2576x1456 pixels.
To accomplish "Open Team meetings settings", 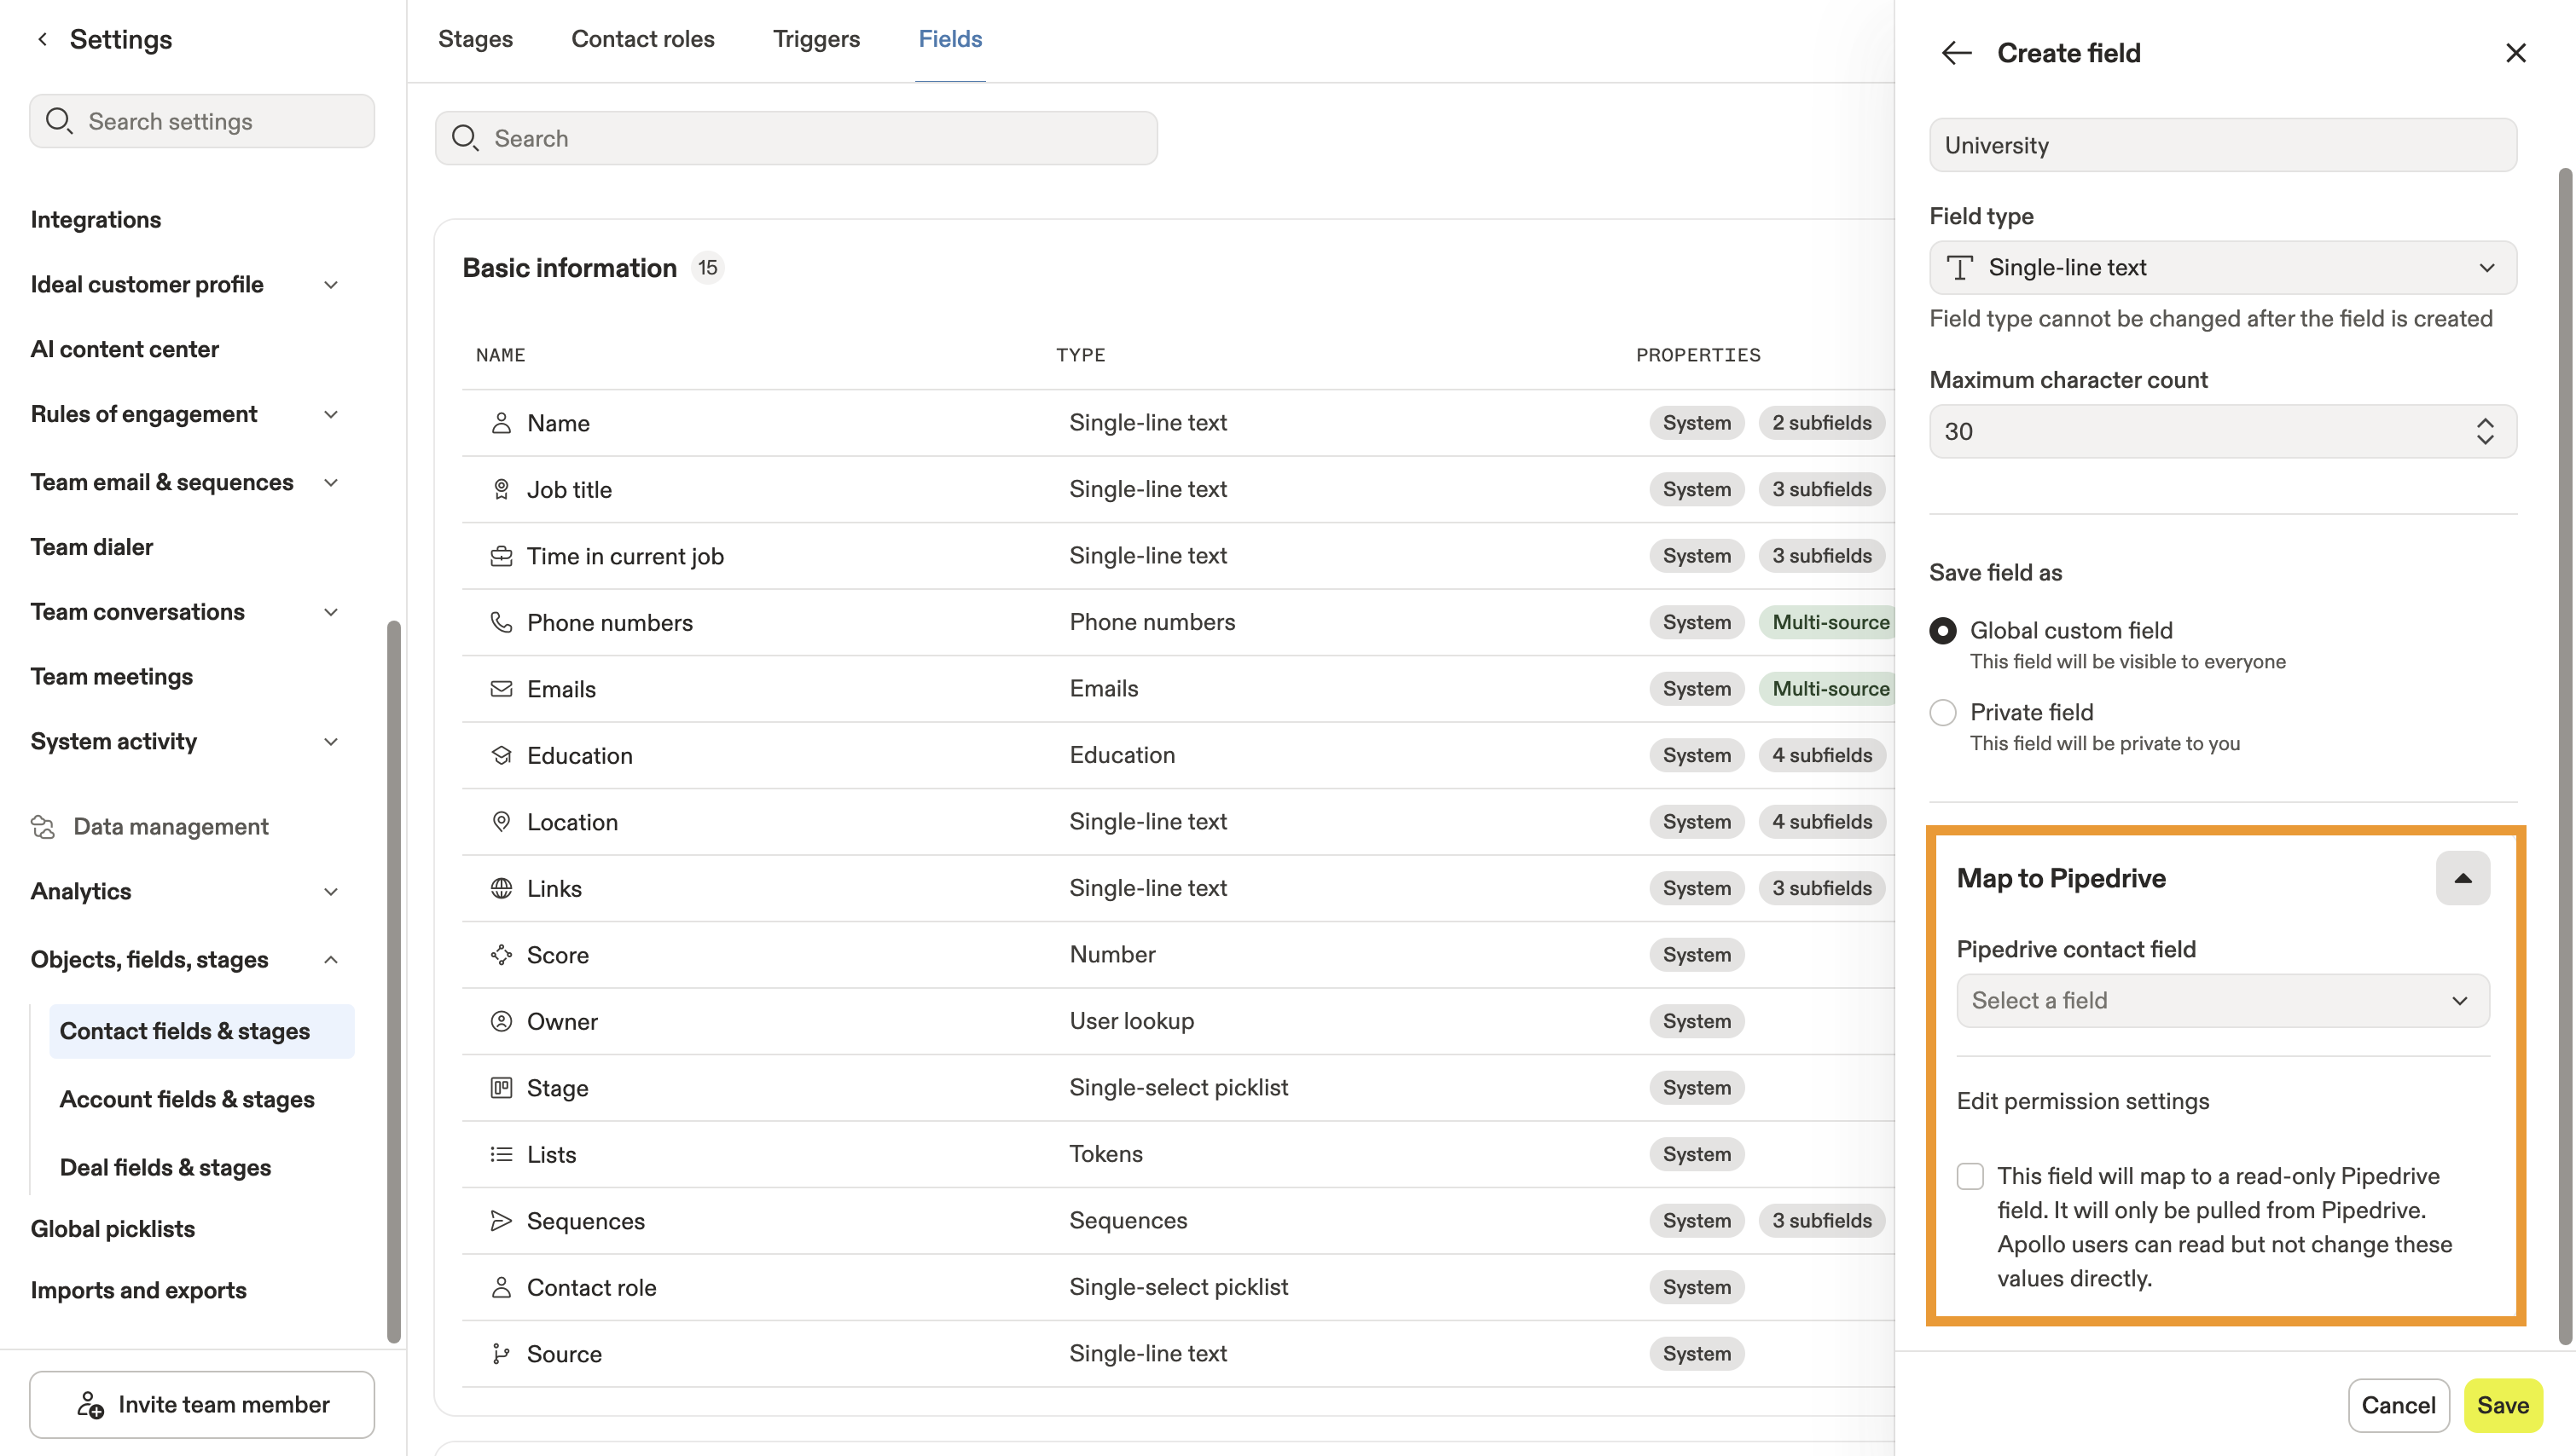I will (x=111, y=677).
